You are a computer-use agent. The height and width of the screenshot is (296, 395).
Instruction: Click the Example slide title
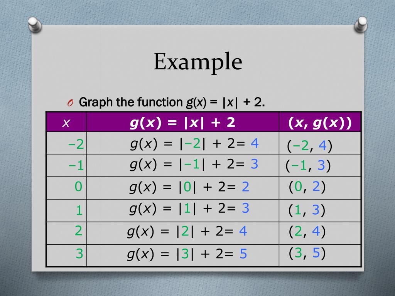[x=198, y=61]
